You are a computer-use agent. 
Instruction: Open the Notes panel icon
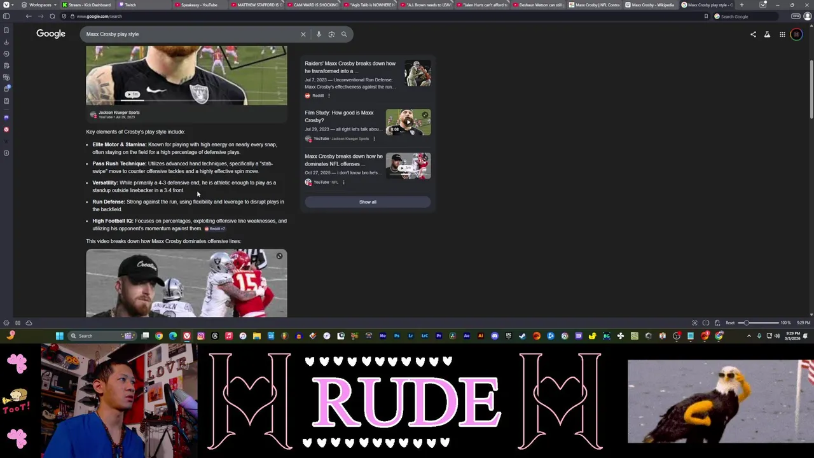pyautogui.click(x=6, y=66)
